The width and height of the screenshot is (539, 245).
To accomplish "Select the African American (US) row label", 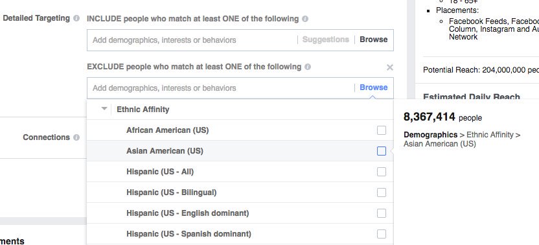I will point(167,130).
